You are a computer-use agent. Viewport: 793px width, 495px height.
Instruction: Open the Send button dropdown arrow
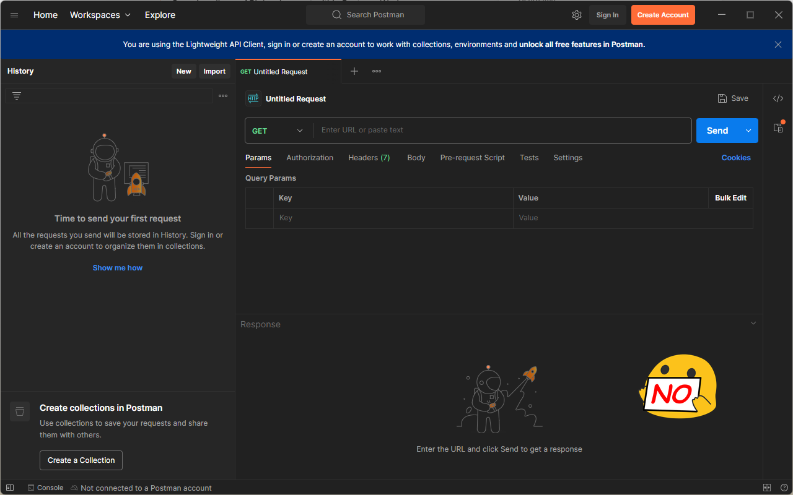click(748, 131)
